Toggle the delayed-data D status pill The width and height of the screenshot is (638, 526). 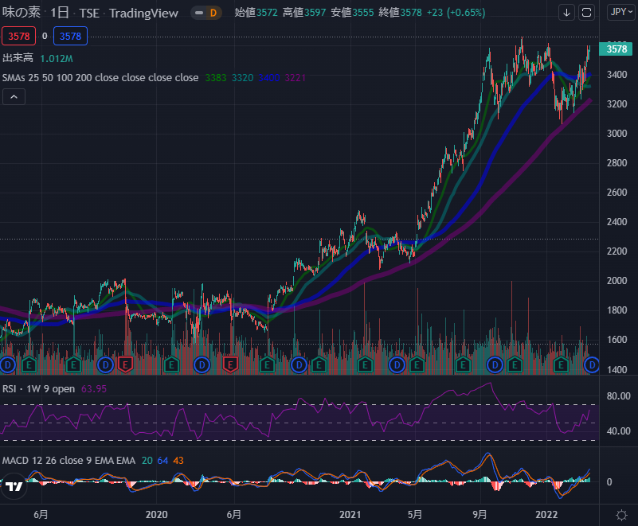[x=206, y=13]
